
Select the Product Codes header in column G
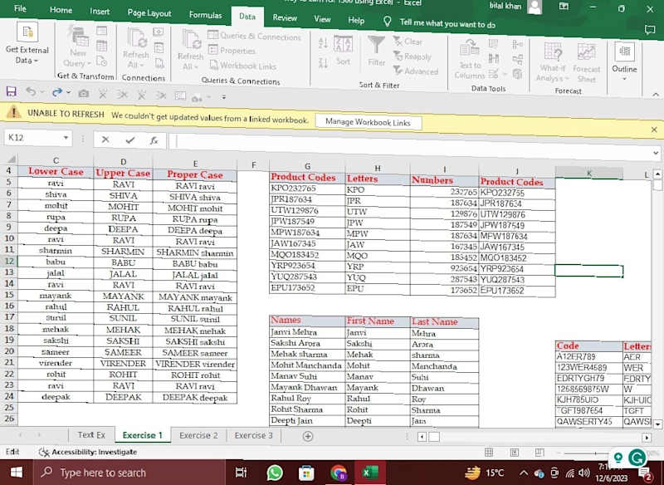click(307, 177)
